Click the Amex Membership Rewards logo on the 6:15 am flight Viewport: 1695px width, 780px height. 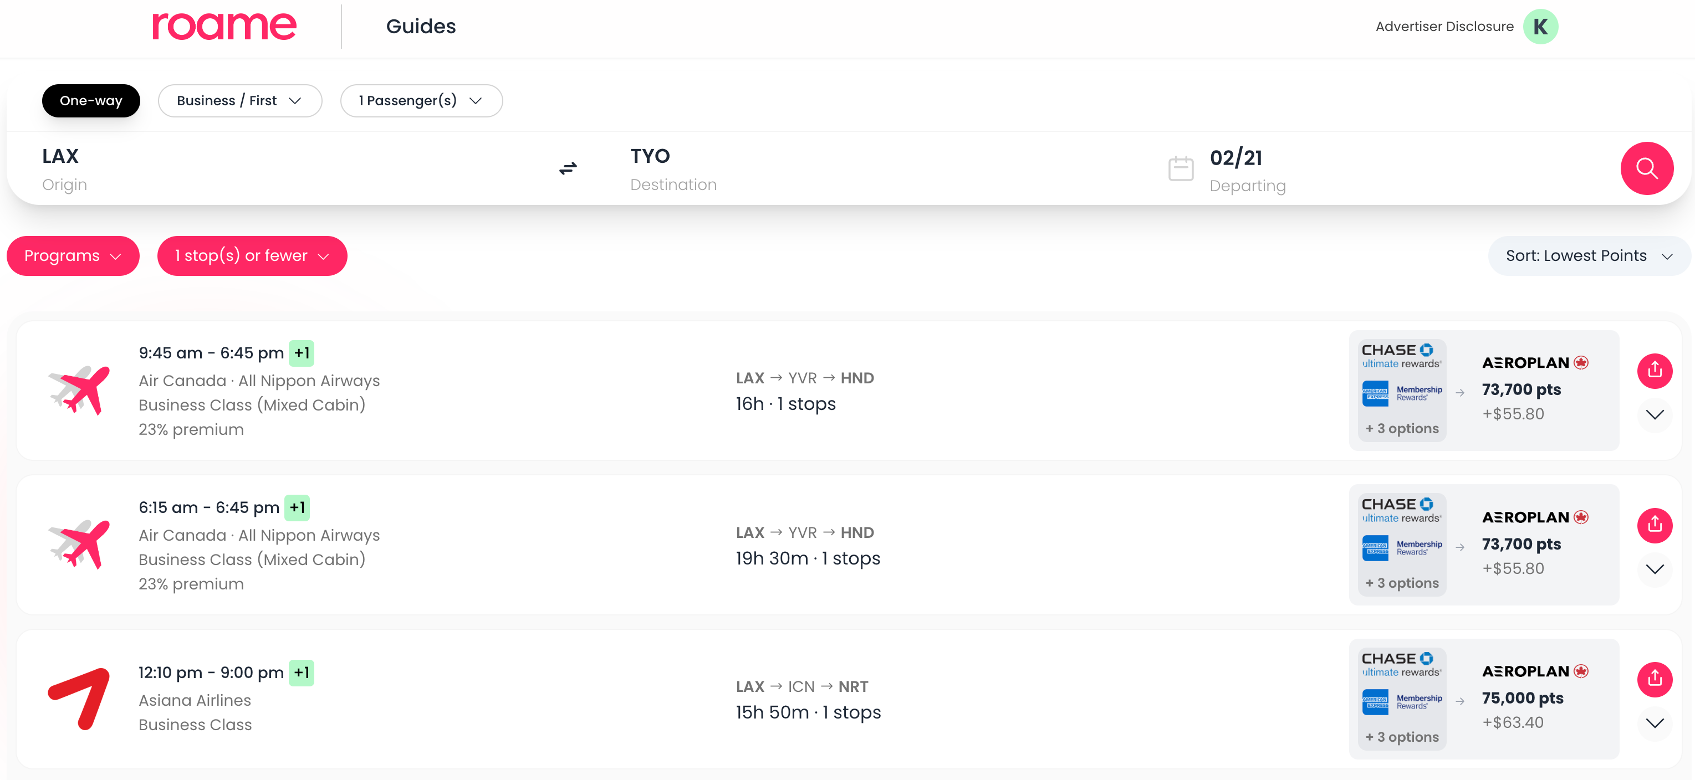(x=1402, y=547)
